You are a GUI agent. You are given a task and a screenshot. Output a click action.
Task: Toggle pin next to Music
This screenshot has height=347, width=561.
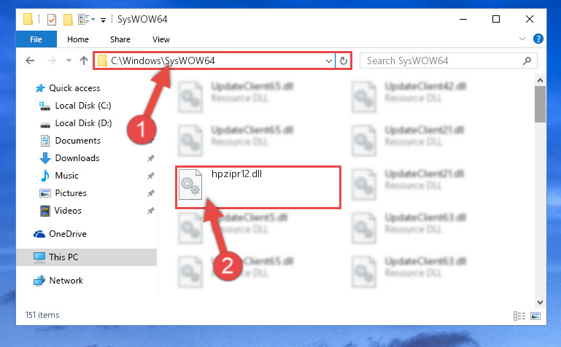[x=150, y=176]
